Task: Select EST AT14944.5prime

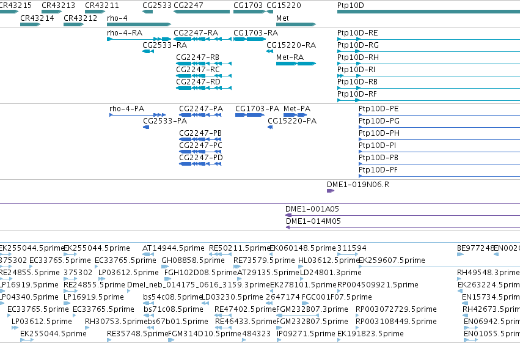Action: 148,254
